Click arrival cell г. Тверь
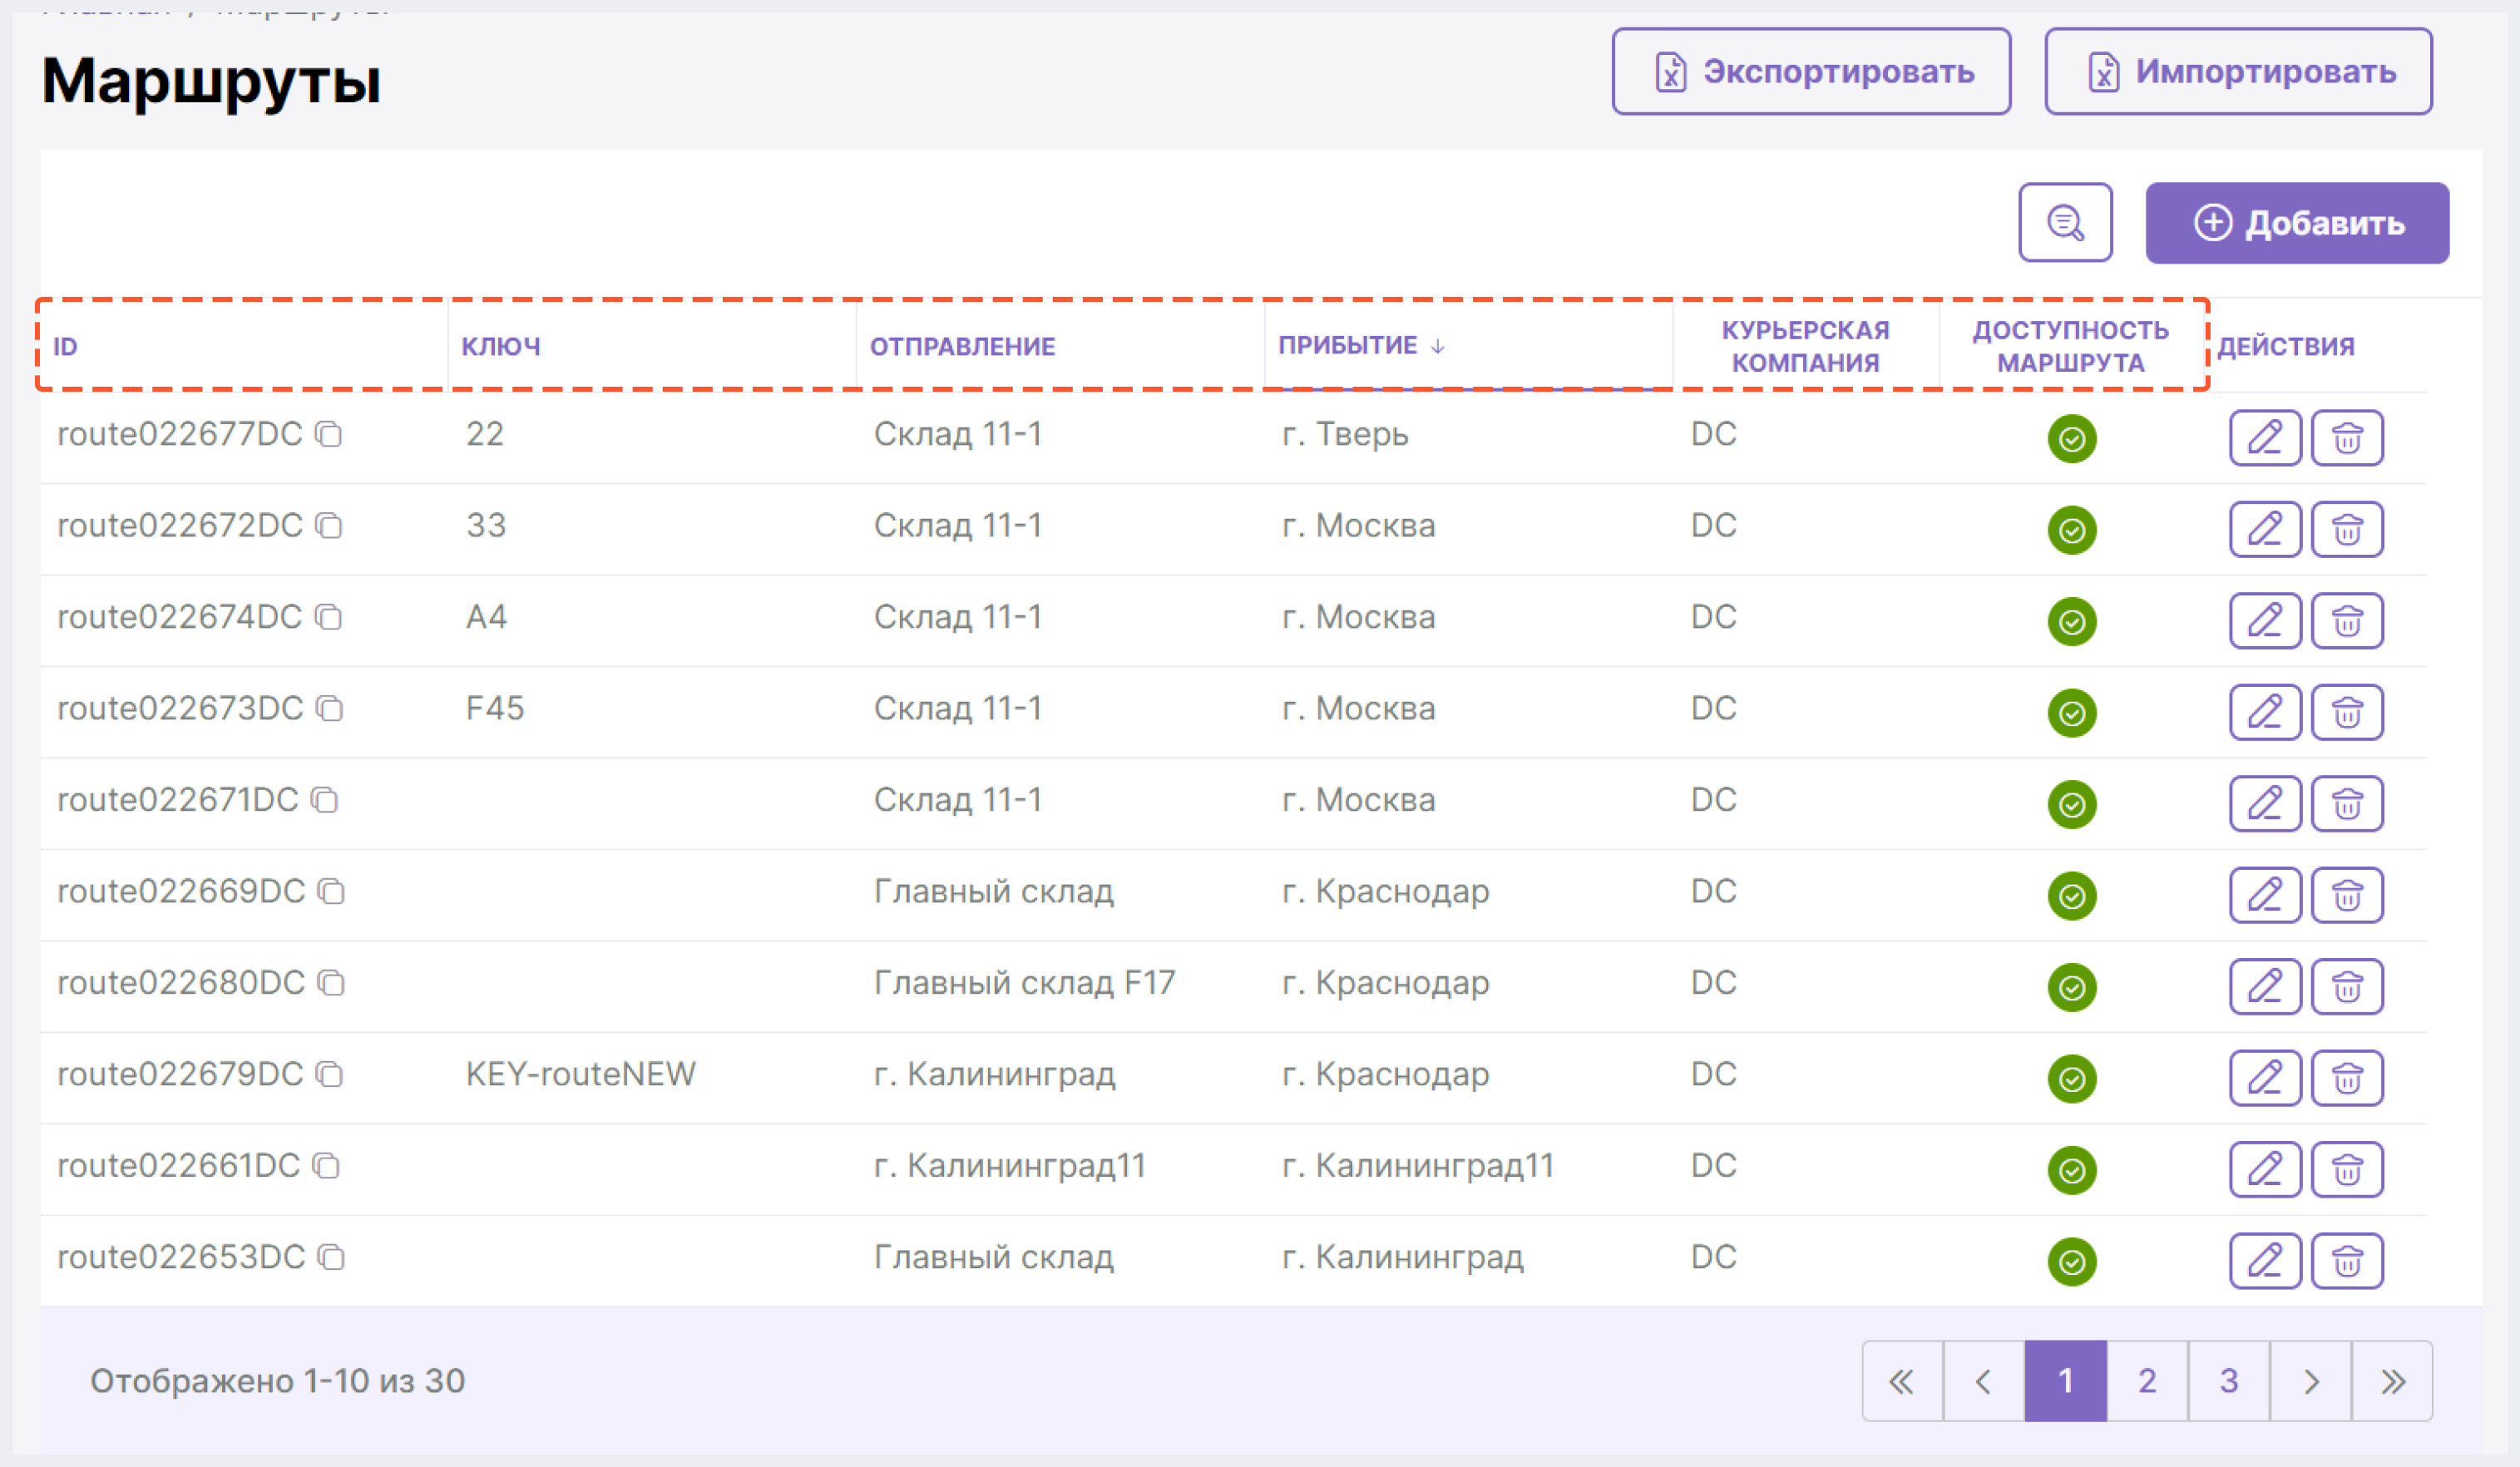2520x1467 pixels. click(1345, 434)
